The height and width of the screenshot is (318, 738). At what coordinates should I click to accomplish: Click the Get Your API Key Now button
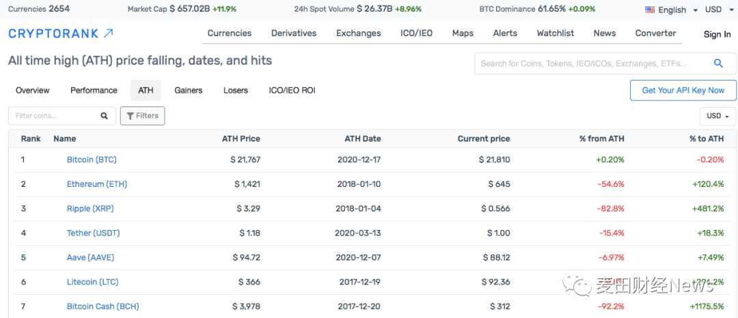pos(683,90)
